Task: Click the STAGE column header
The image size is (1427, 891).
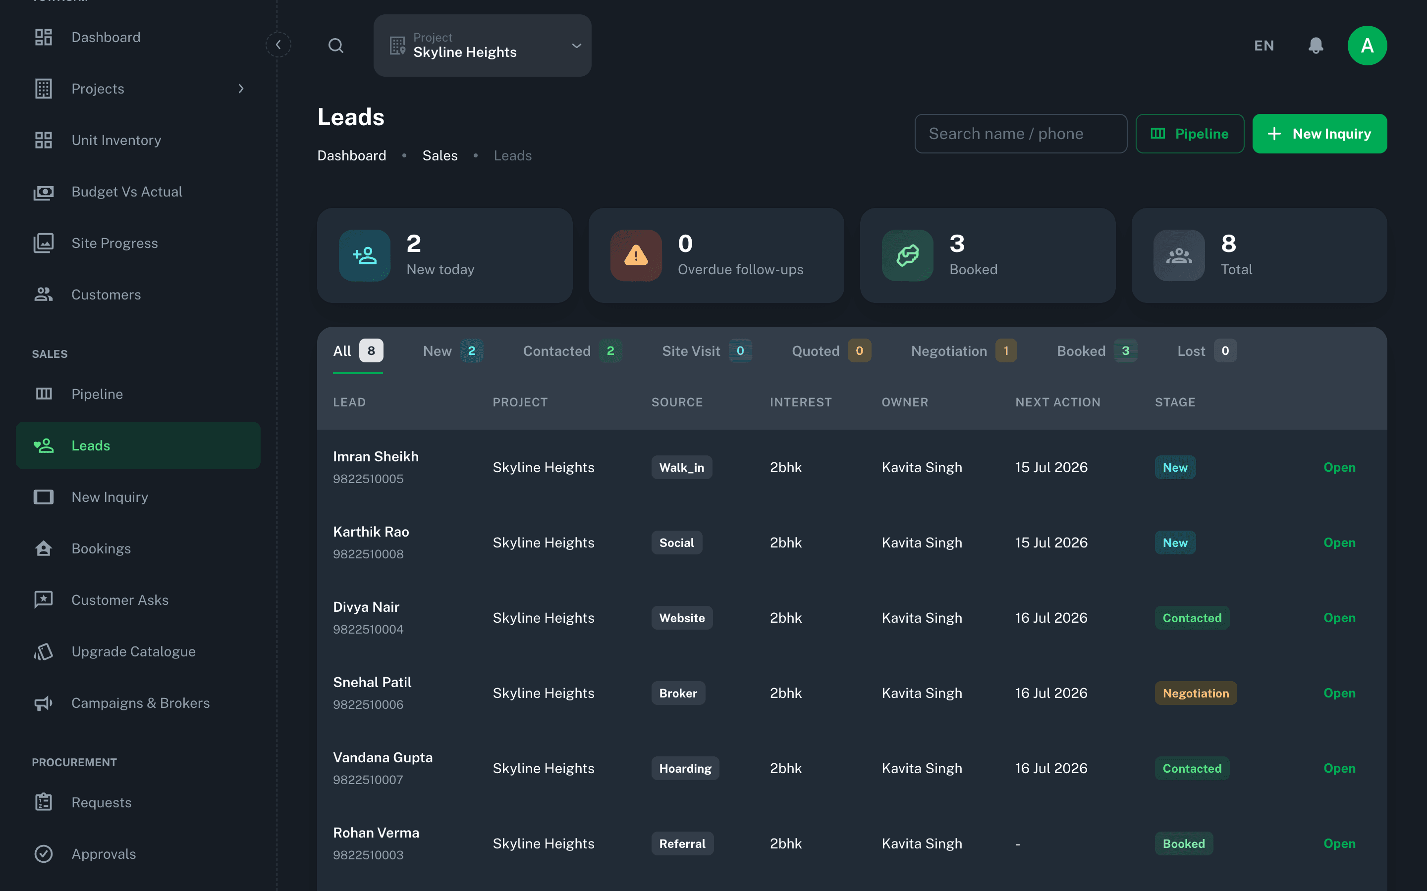Action: (1175, 402)
